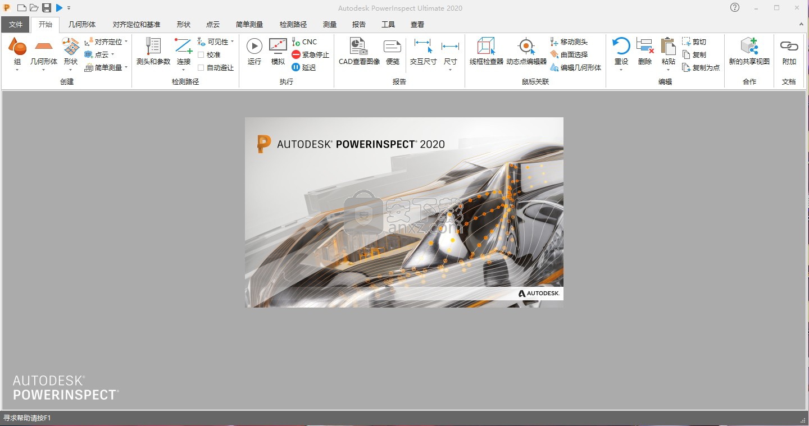Click the PowerInspect application logo icon

click(7, 8)
